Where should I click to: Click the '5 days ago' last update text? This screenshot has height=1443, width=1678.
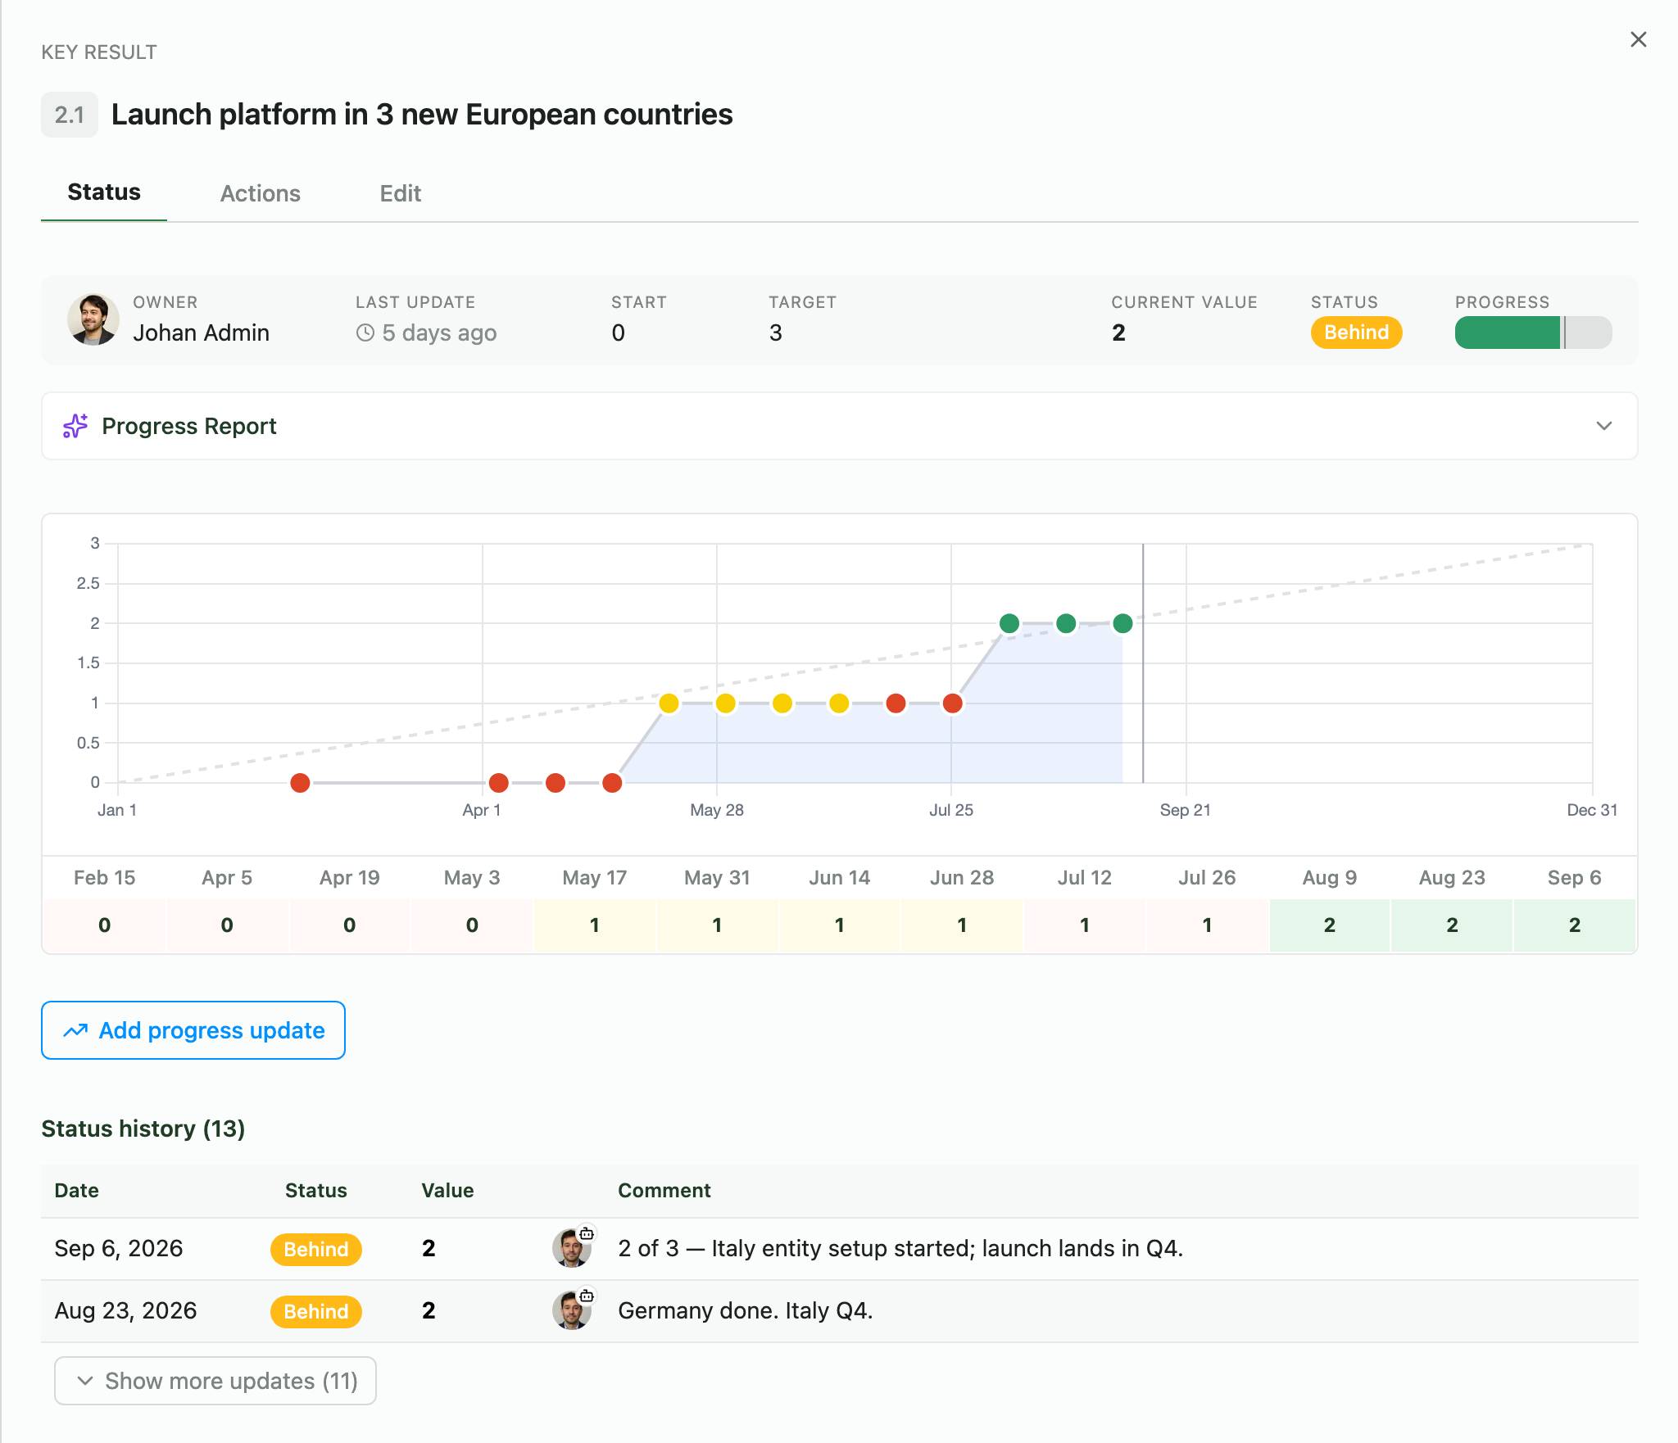439,332
